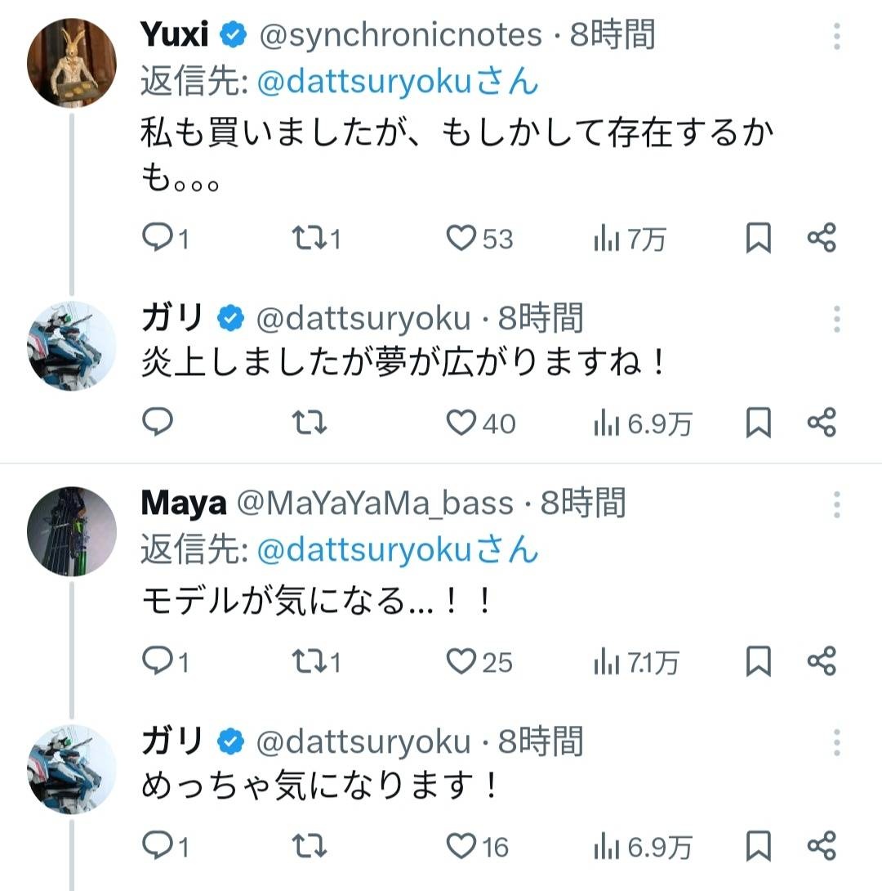This screenshot has width=882, height=891.
Task: Like ガリ's reply with 40 likes
Action: point(461,422)
